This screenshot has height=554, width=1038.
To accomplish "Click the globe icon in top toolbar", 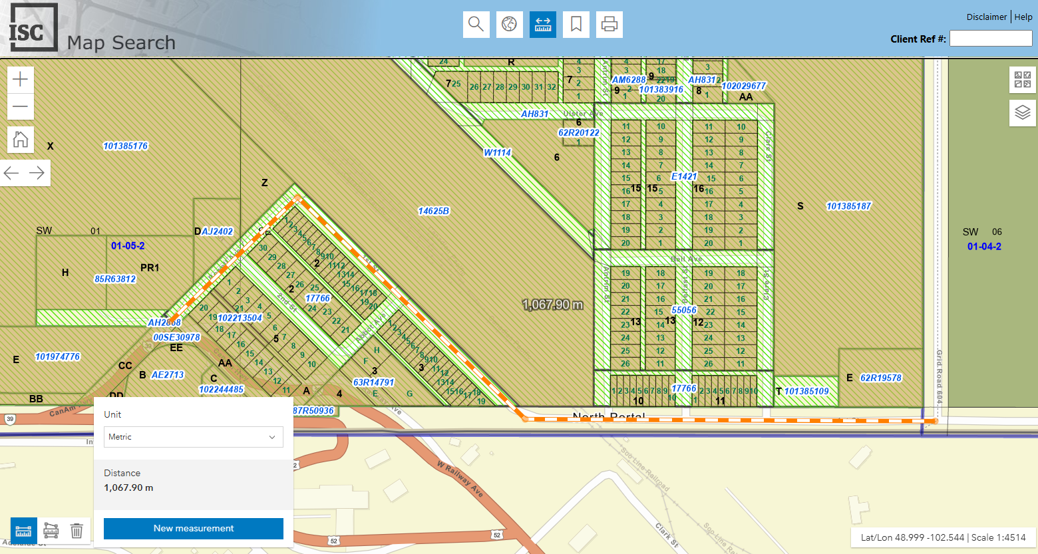I will pos(509,25).
